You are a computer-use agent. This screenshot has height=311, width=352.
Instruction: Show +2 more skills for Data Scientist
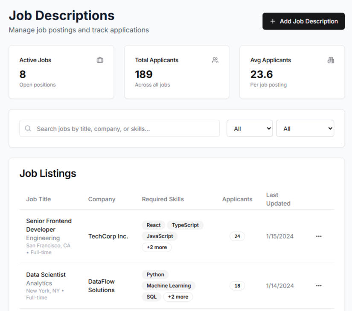pos(178,297)
